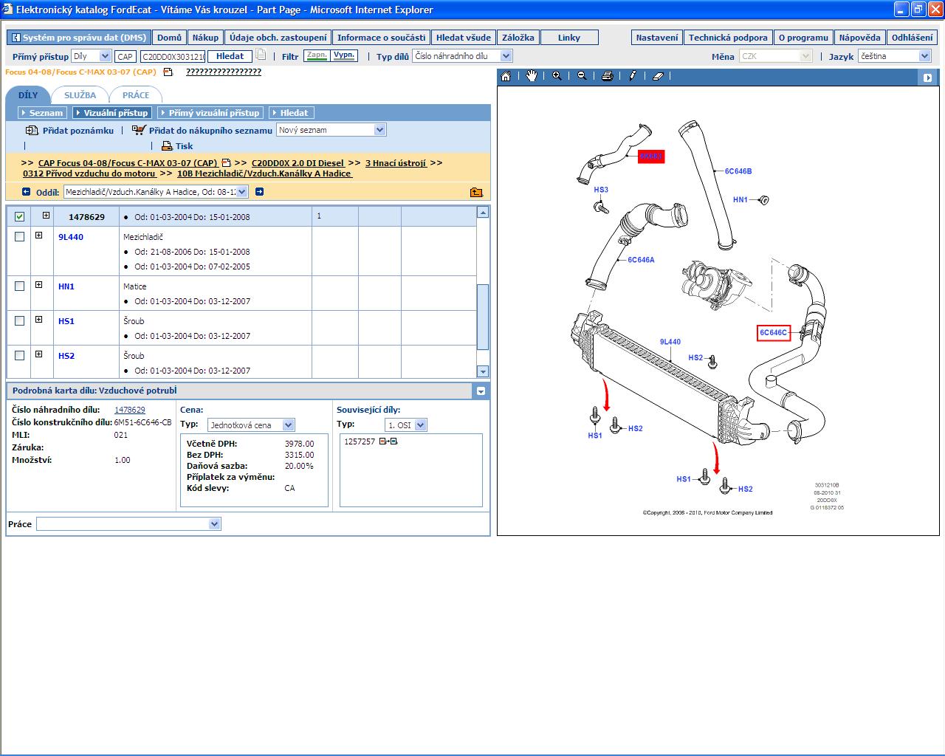Click the 6C646C label in diagram
This screenshot has width=945, height=756.
tap(773, 333)
